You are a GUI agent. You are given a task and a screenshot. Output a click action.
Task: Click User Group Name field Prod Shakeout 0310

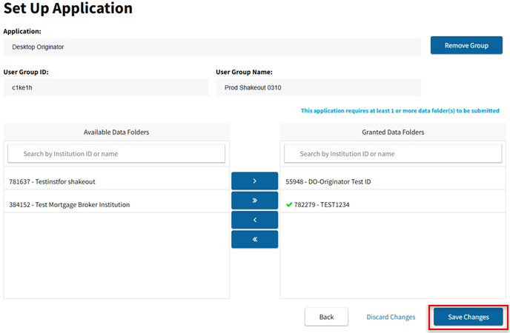pos(319,87)
